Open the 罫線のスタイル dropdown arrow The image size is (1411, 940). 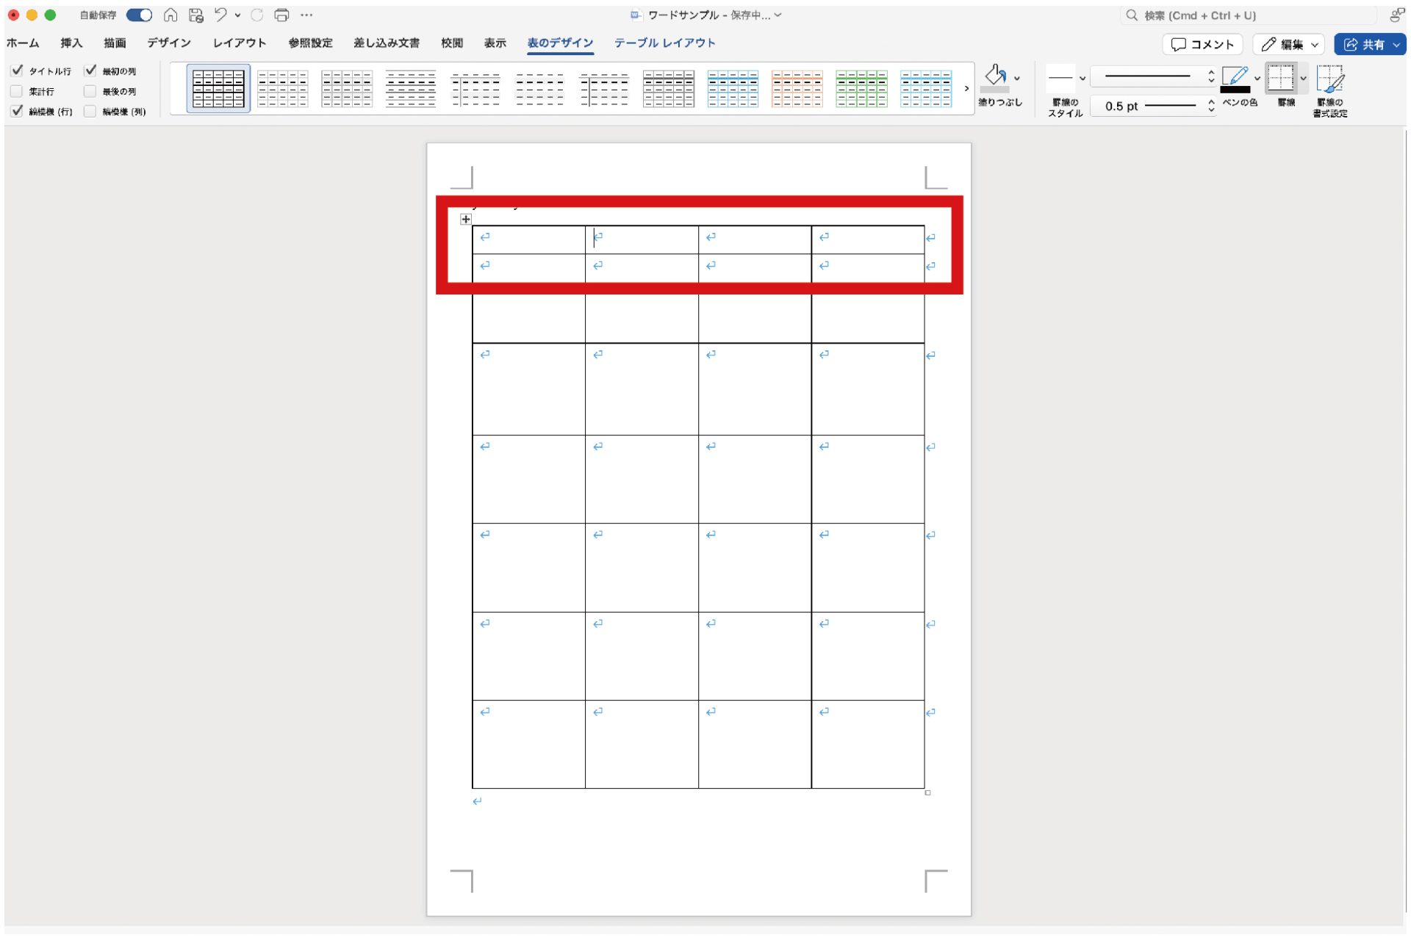click(1082, 78)
